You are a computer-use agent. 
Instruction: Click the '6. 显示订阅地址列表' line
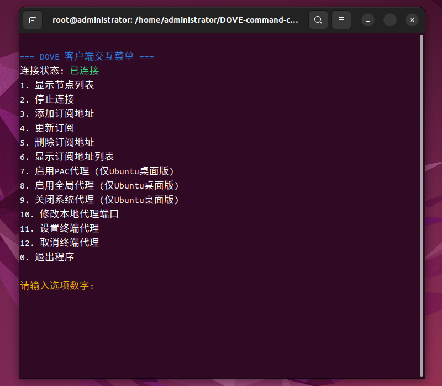pyautogui.click(x=67, y=157)
